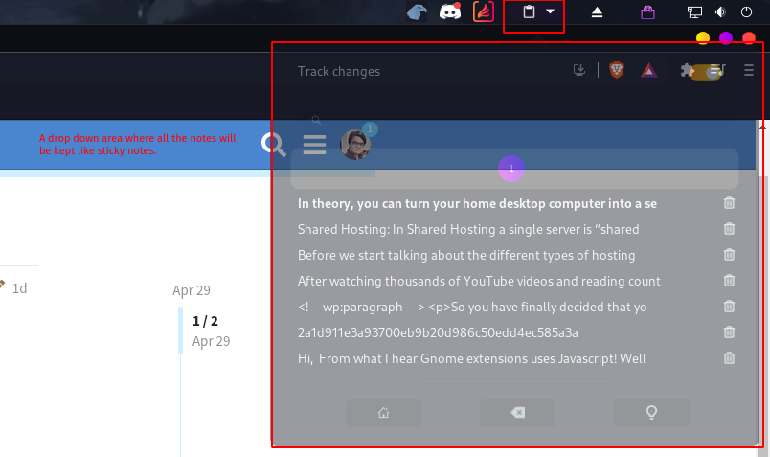
Task: Toggle the Track changes switch
Action: (x=705, y=73)
